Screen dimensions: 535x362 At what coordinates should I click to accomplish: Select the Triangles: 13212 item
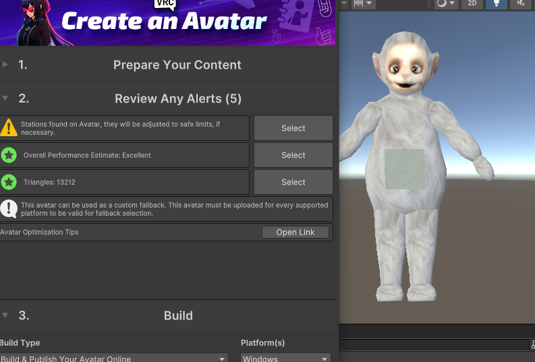tap(293, 182)
